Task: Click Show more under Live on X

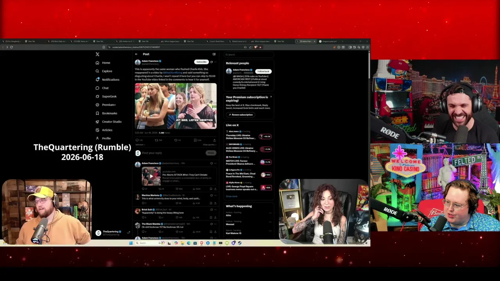Action: (231, 196)
